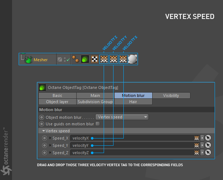
Task: Click the Speed_X object picker cursor button
Action: click(x=208, y=138)
